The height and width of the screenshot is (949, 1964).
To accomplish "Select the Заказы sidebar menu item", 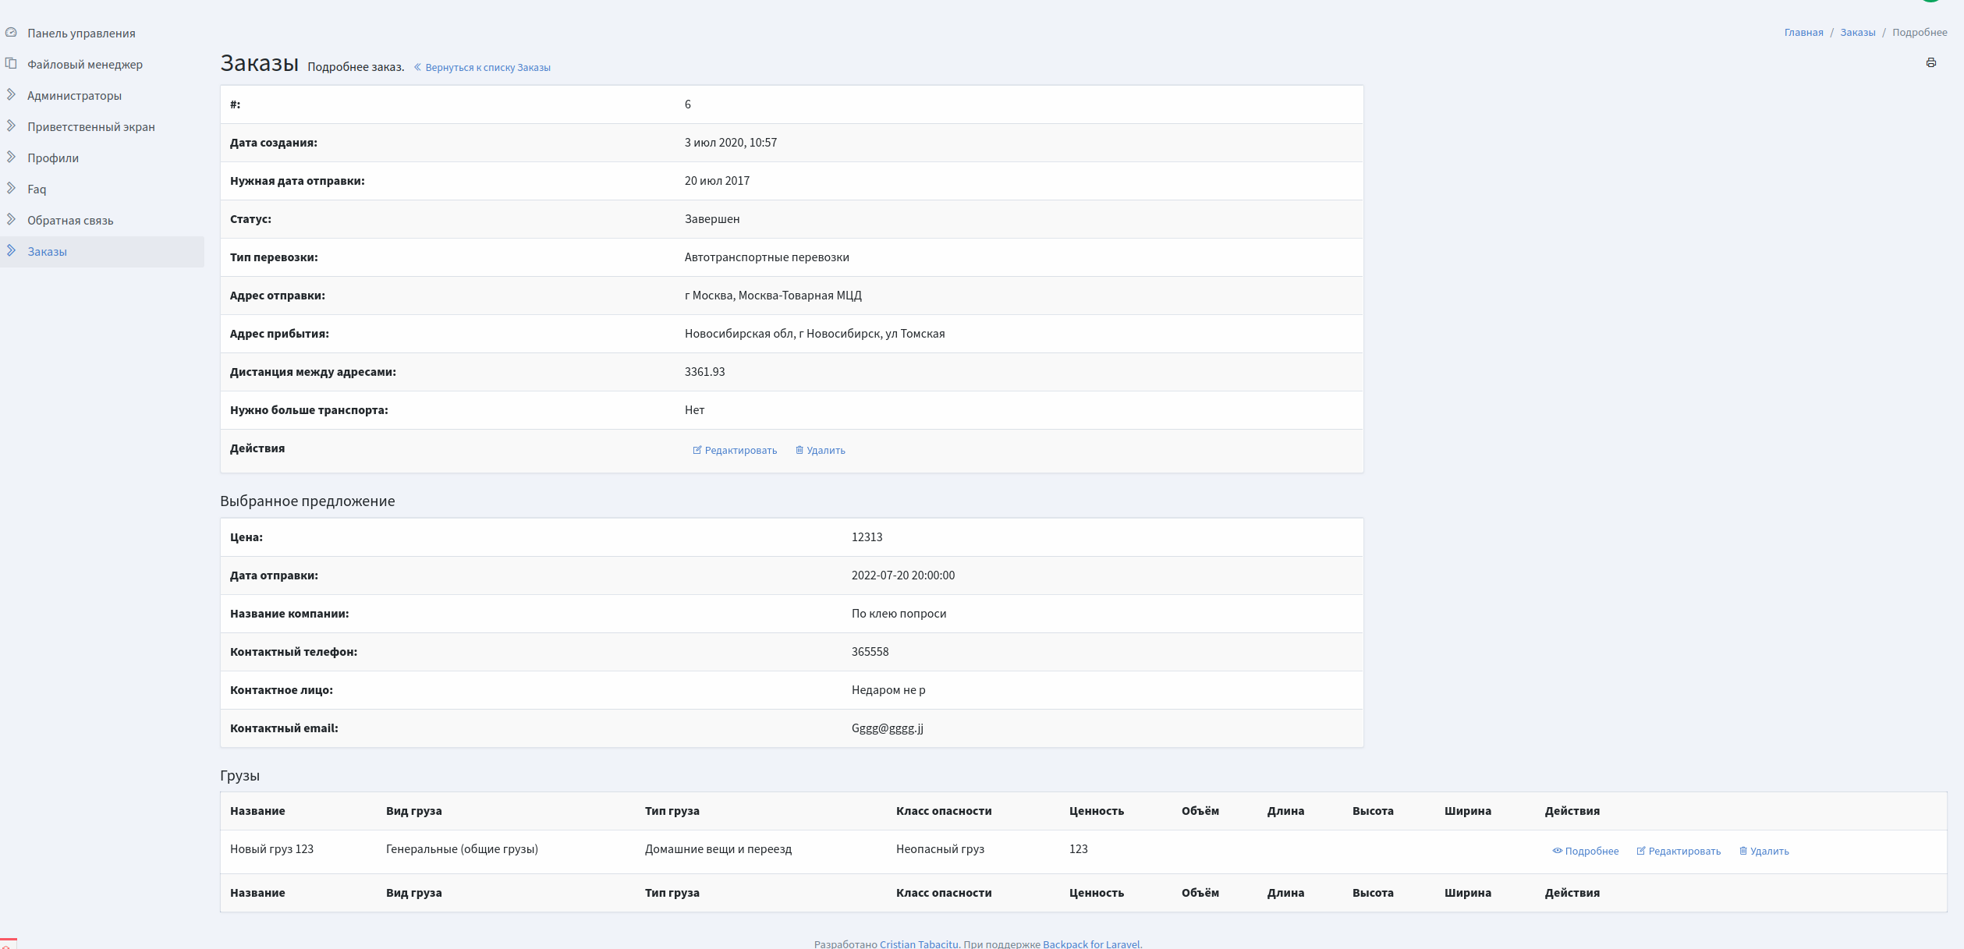I will 47,252.
